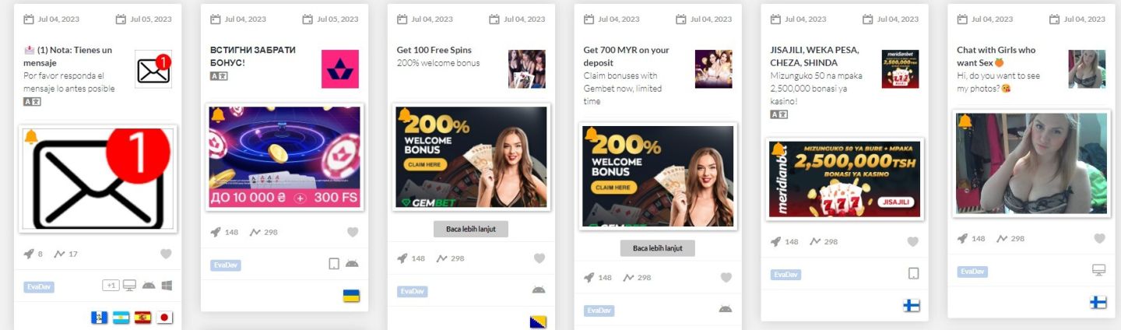1121x330 pixels.
Task: Click tablet icon on the meridianbet card
Action: [914, 273]
